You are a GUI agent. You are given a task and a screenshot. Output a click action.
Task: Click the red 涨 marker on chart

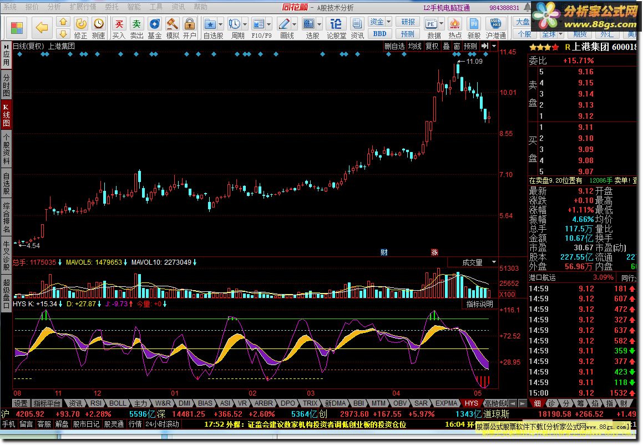point(435,252)
